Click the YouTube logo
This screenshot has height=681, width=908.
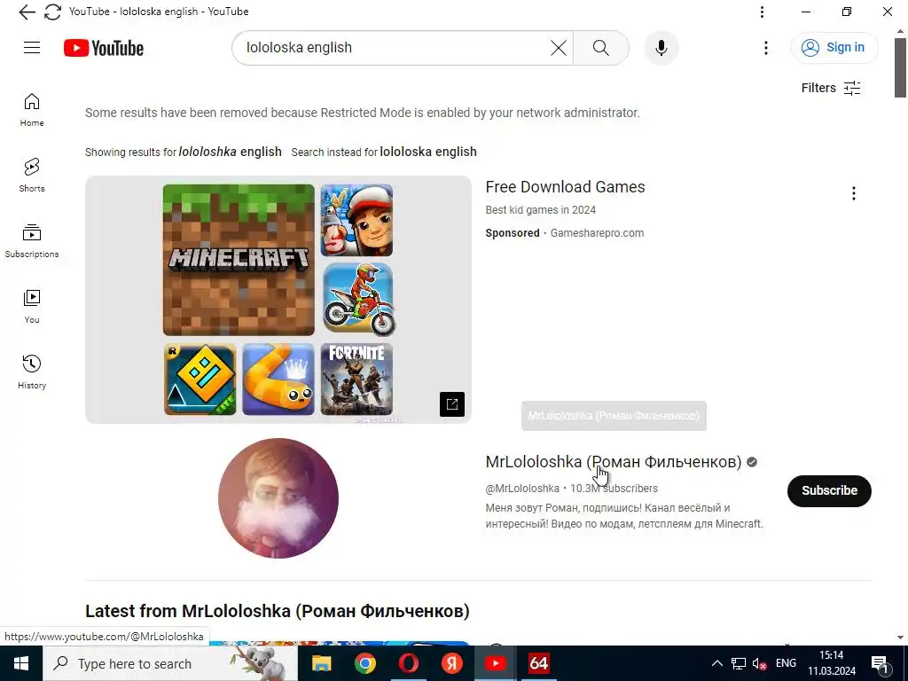click(x=104, y=48)
